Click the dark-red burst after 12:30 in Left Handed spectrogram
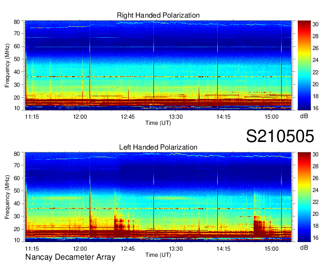Screen dimensions: 324x263 [120, 226]
